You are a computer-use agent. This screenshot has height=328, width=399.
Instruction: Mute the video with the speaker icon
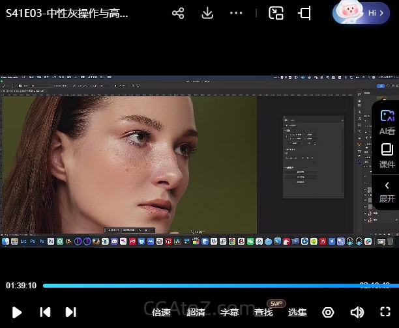(x=357, y=312)
